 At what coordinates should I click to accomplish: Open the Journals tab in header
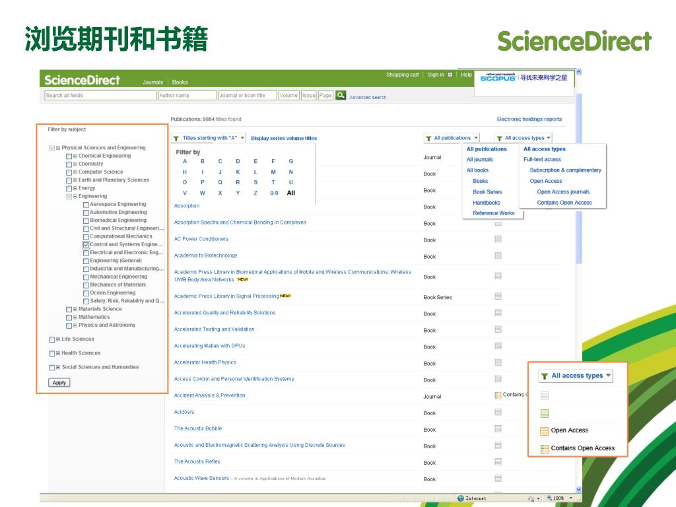coord(153,83)
